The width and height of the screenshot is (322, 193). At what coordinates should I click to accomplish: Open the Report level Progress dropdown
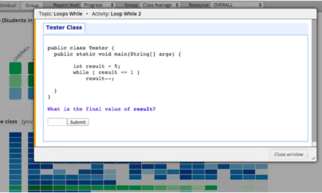point(98,5)
